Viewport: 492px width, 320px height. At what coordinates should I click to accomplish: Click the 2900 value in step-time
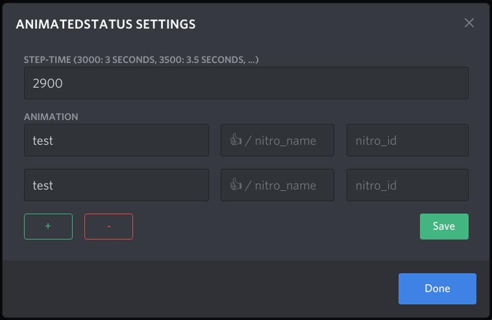click(x=48, y=83)
